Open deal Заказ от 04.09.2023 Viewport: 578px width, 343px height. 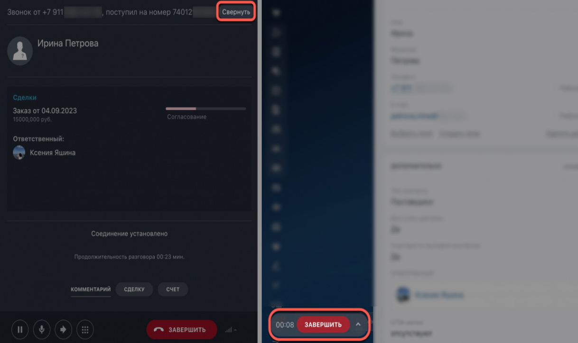tap(45, 110)
